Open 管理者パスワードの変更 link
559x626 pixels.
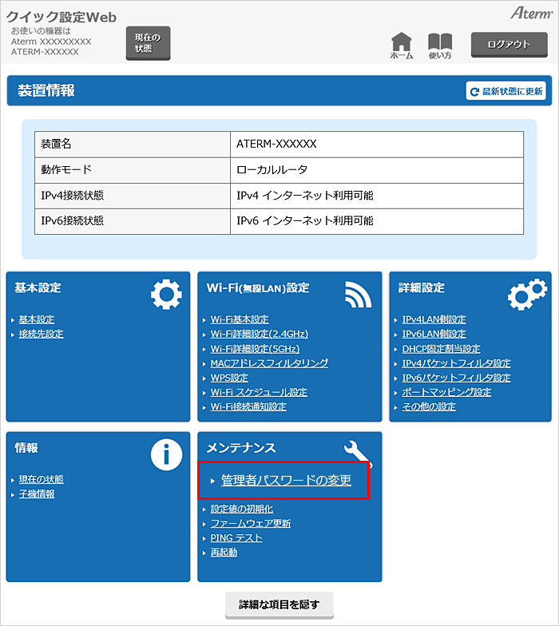(286, 481)
